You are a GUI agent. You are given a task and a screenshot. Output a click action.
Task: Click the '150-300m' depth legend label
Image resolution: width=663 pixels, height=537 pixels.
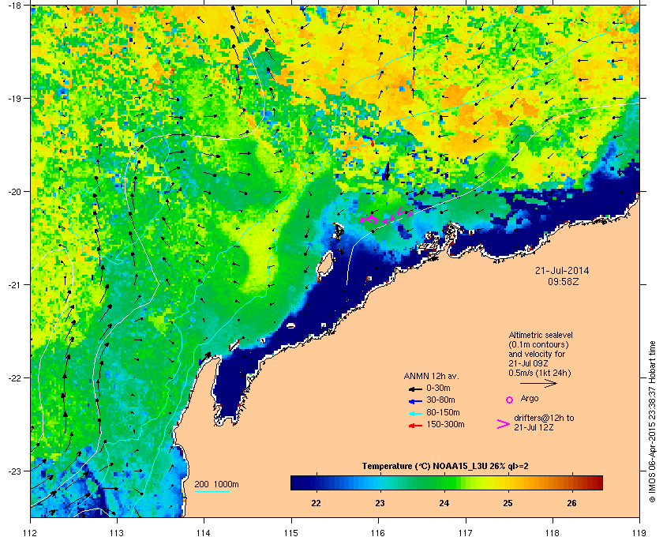coord(445,424)
